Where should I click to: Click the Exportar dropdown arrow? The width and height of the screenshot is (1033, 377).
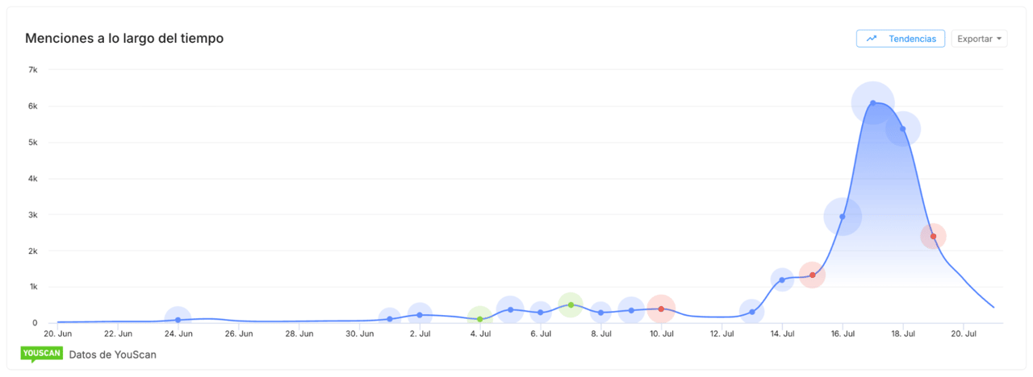click(x=999, y=39)
